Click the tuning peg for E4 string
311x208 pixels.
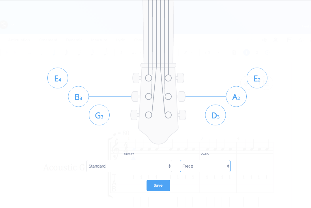[x=136, y=78]
